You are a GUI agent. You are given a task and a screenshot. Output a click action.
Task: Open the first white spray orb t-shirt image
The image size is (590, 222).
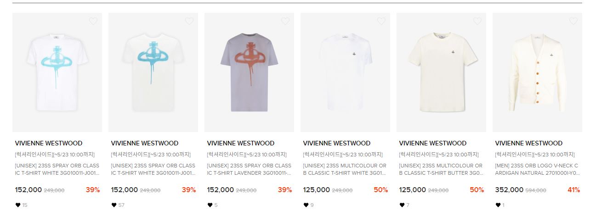click(57, 72)
